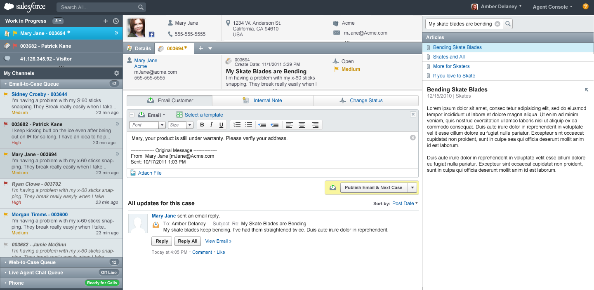Click the location pin icon by address
Screen dimensions: 594x290
coord(228,23)
